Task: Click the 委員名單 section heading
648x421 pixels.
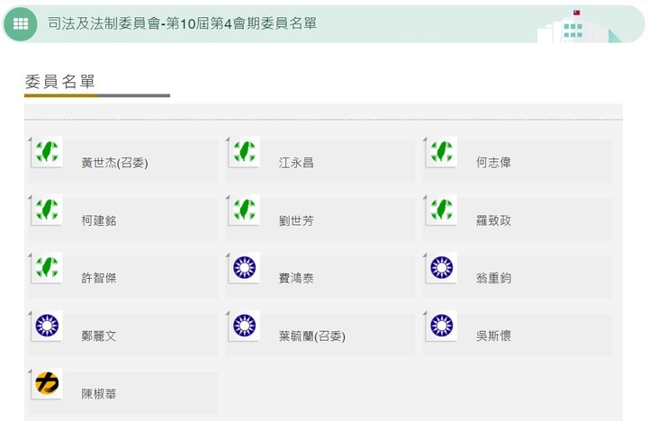Action: click(60, 81)
